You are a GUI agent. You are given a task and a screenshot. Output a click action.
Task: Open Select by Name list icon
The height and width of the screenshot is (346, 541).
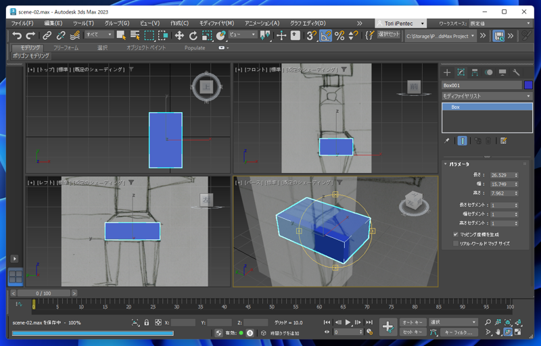point(135,35)
